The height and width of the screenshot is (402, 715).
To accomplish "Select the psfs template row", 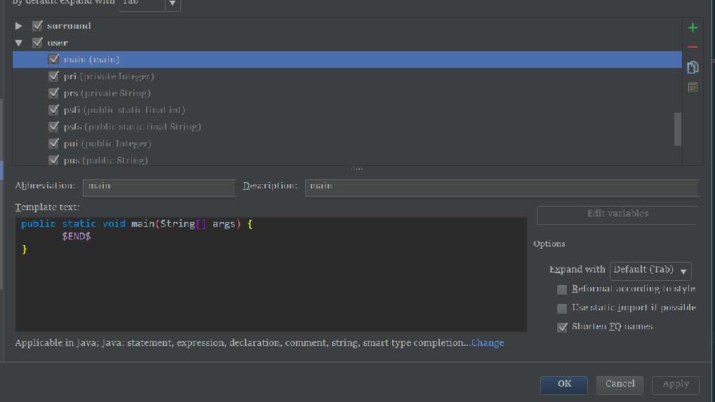I will (347, 127).
